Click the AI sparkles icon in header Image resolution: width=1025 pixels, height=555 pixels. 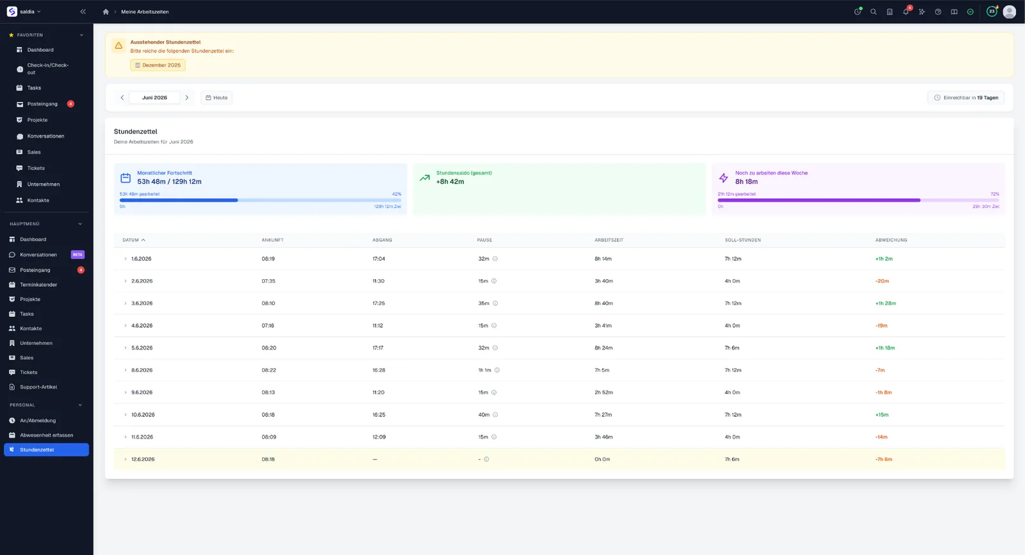(x=922, y=12)
